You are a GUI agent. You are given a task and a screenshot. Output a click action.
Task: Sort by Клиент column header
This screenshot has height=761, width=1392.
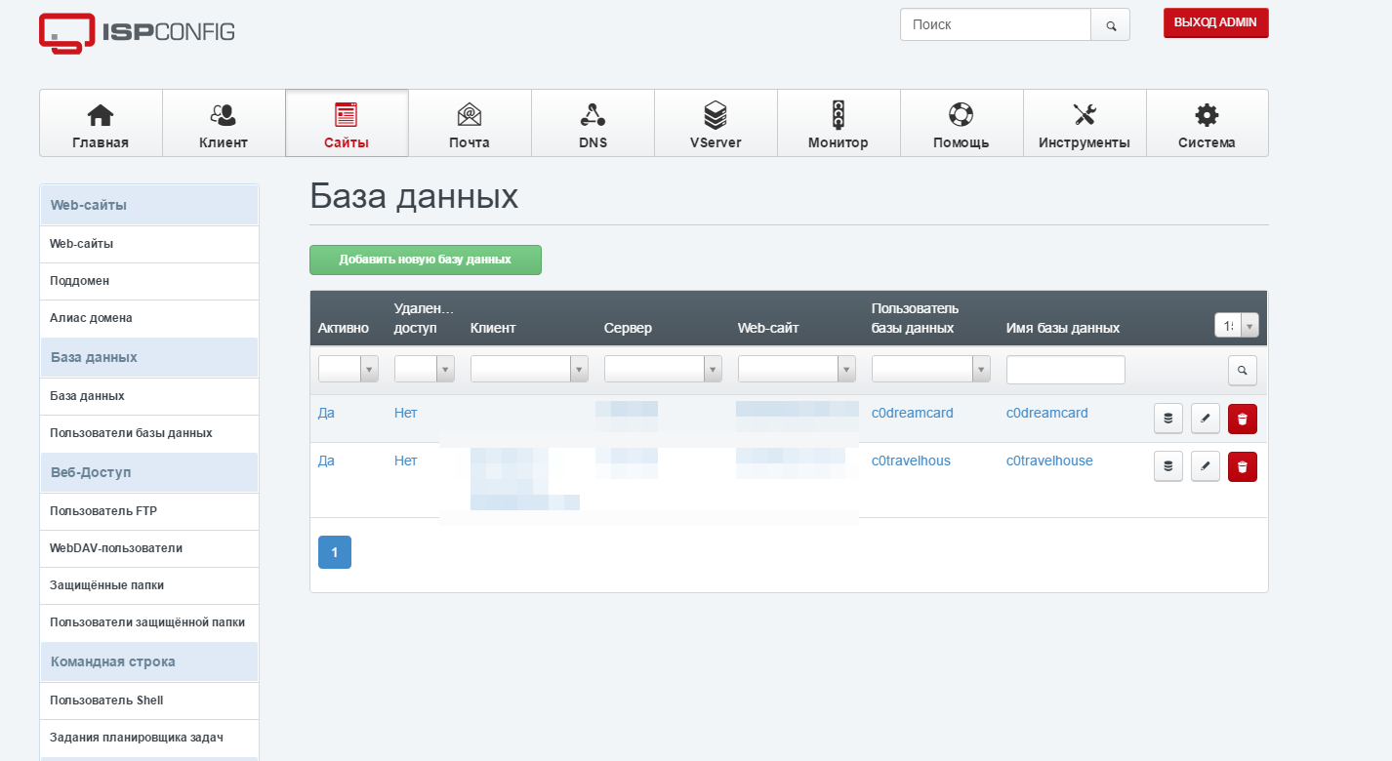pos(493,329)
